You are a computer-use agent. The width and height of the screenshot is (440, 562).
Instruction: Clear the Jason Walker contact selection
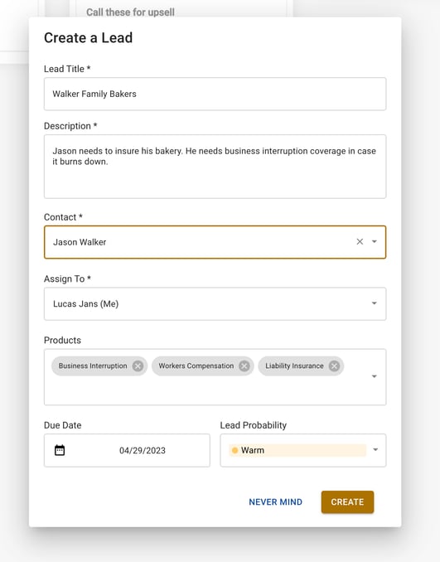tap(360, 242)
